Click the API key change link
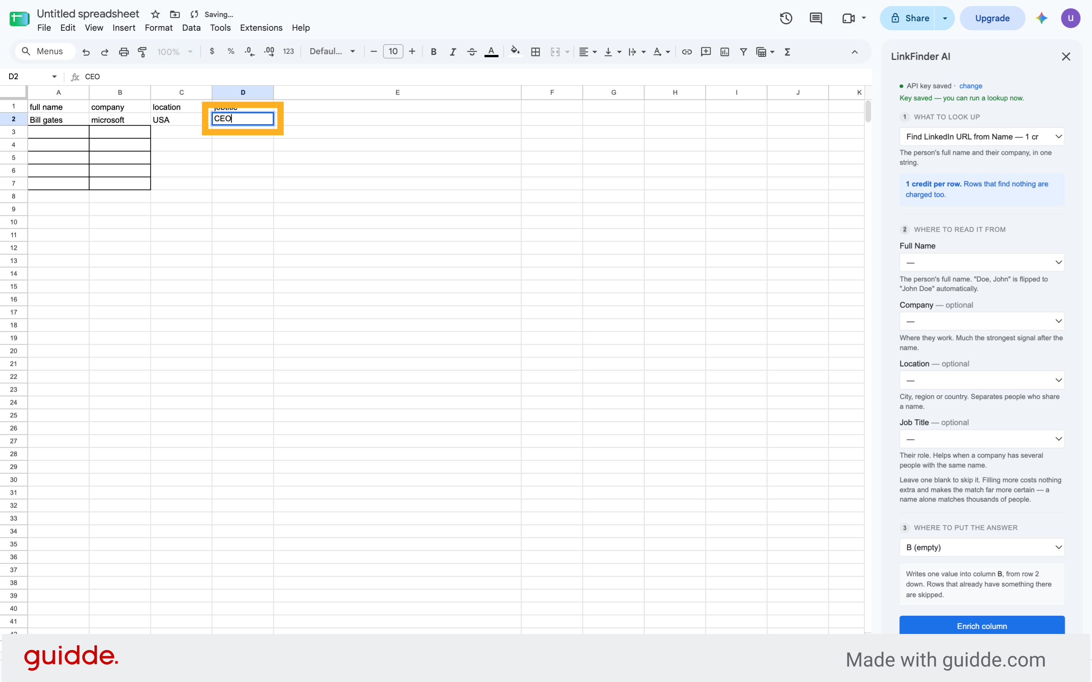This screenshot has width=1092, height=682. (x=971, y=86)
